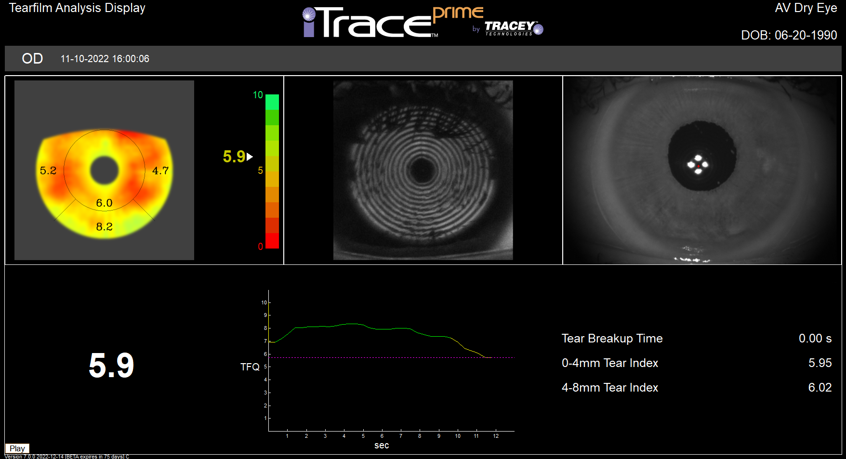Click the white arrow marker beside the color scale

click(250, 157)
